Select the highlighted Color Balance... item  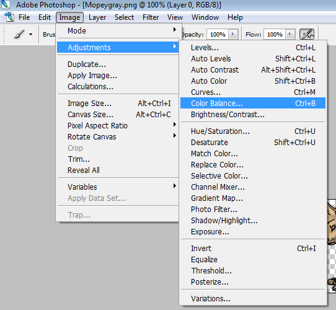click(253, 104)
